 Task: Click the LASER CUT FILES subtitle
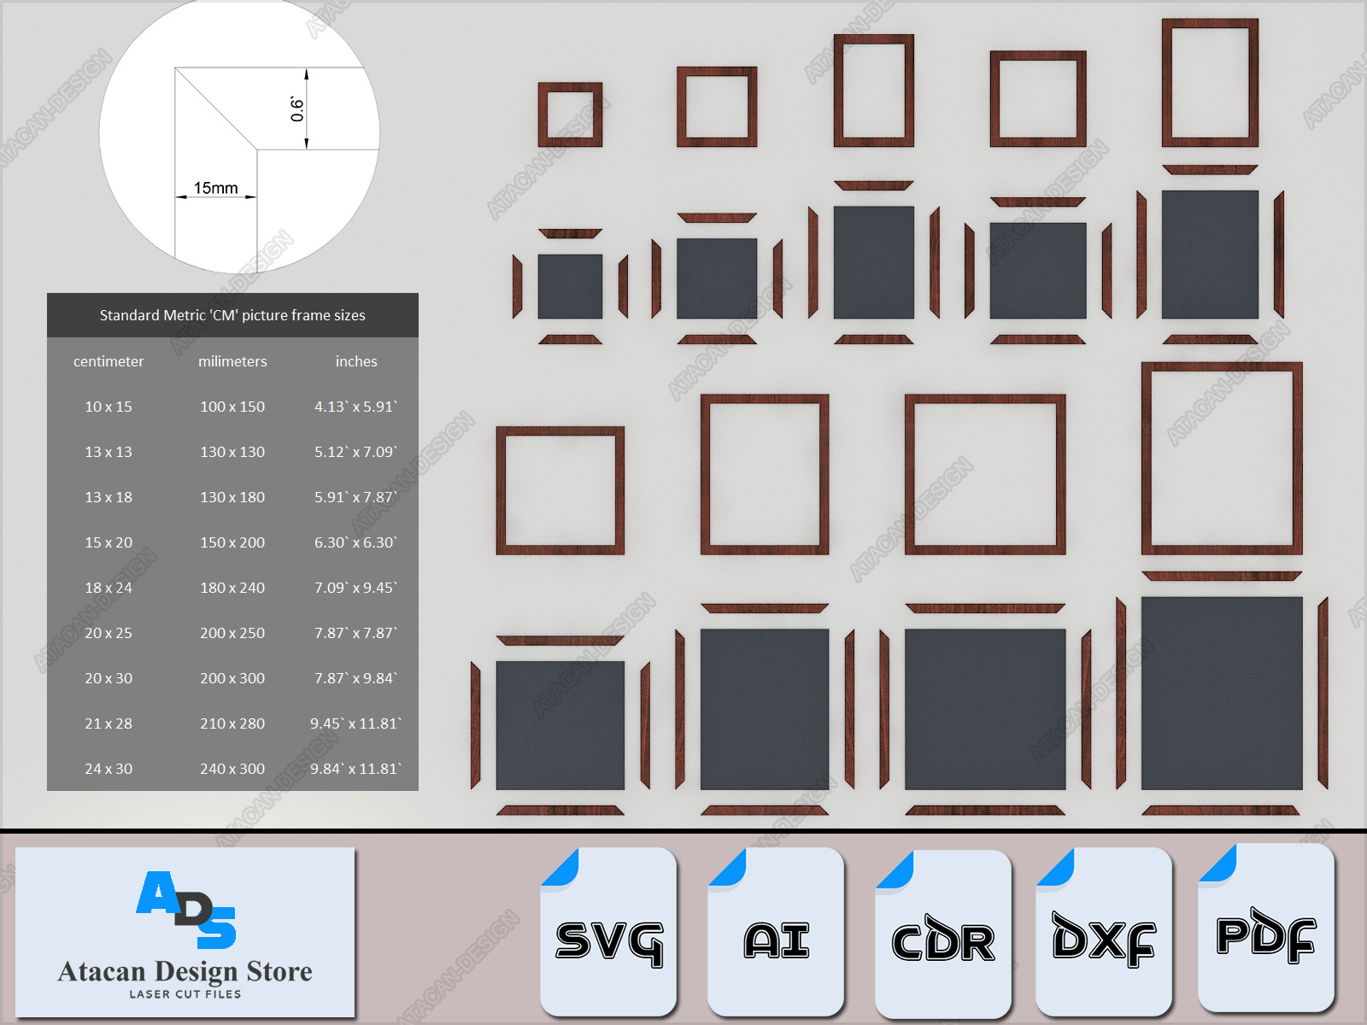[x=185, y=994]
